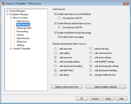The height and width of the screenshot is (104, 131).
Task: Expand the Sample Template node
Action: click(x=11, y=49)
